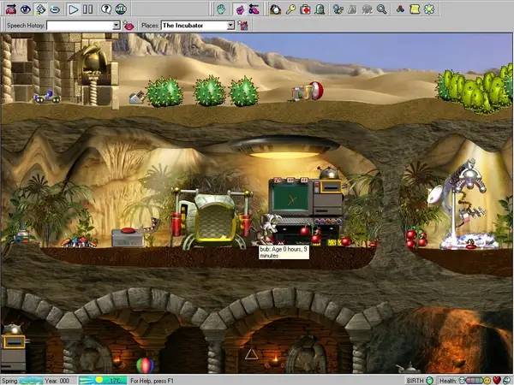Click the golden key icon in the toolbar
This screenshot has height=385, width=514.
(290, 9)
